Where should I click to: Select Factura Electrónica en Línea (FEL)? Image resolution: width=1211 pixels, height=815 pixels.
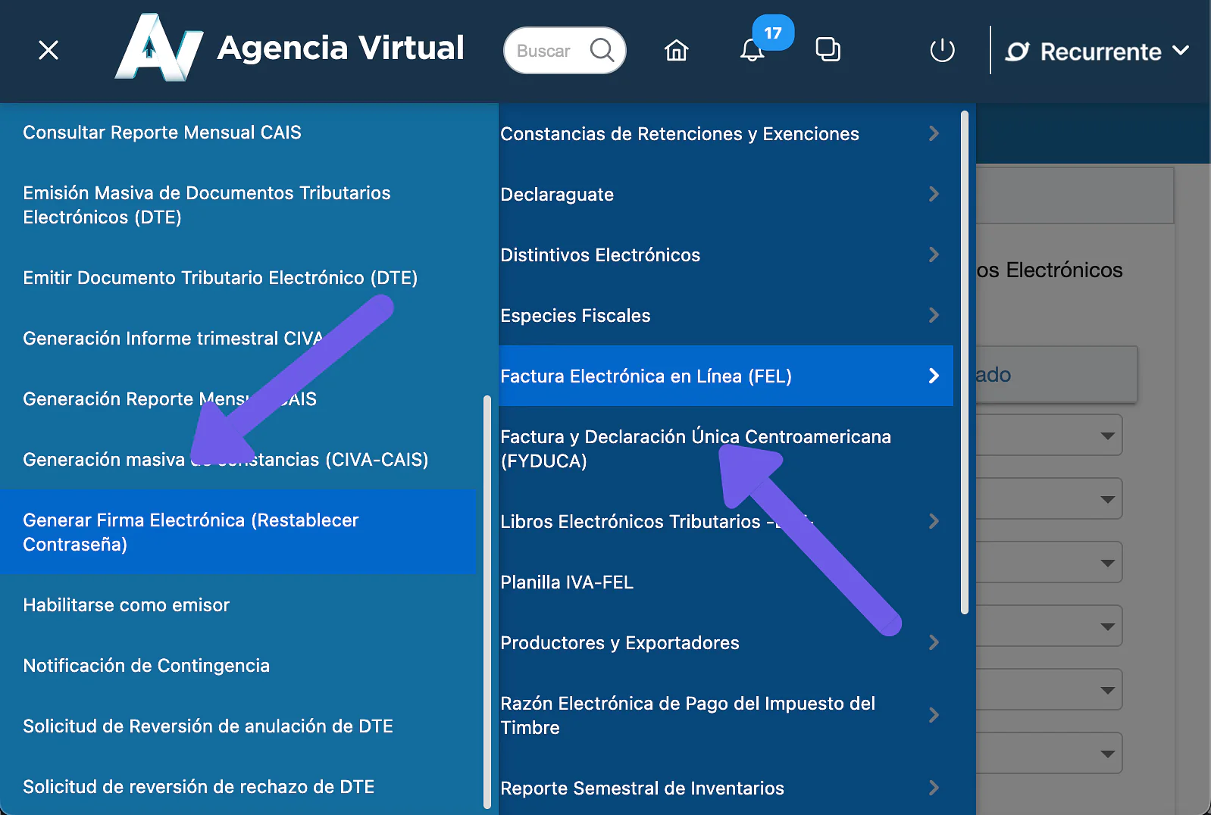point(726,376)
